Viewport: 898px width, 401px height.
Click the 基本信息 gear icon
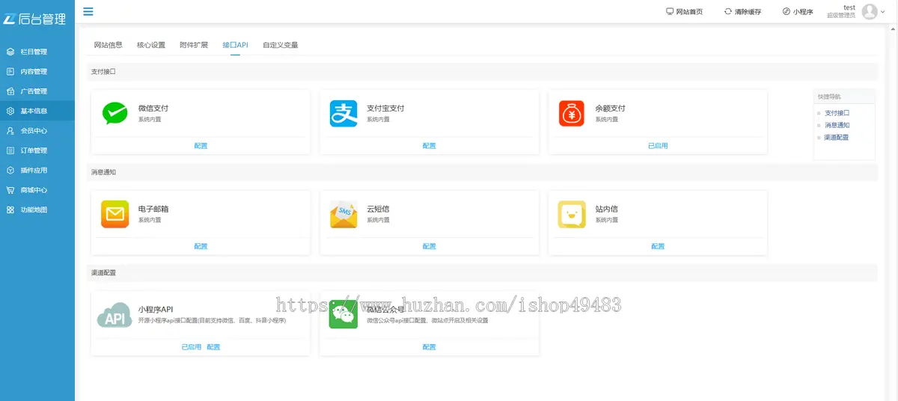(x=10, y=111)
